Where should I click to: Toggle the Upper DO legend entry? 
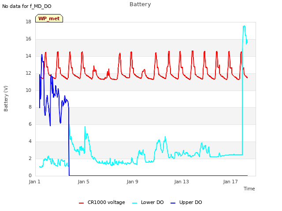pyautogui.click(x=186, y=202)
